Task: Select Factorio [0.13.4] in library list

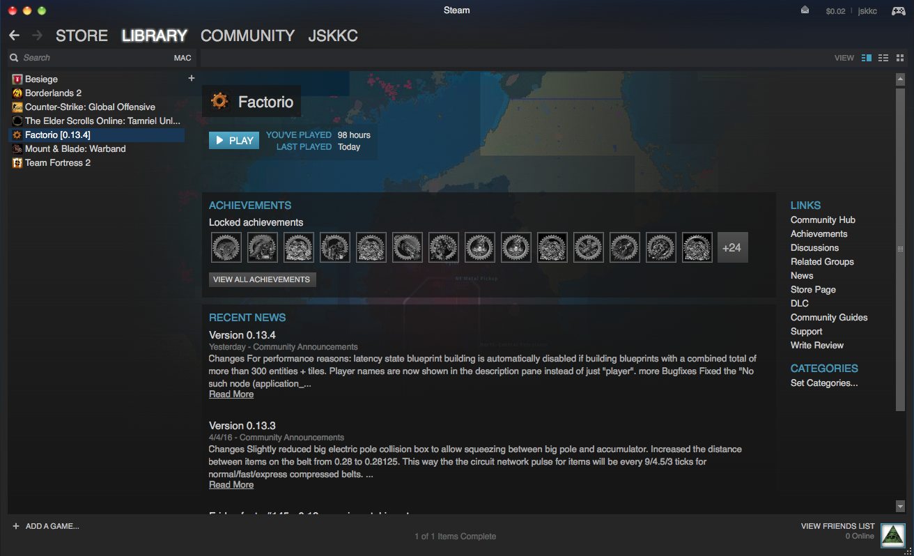Action: click(97, 134)
